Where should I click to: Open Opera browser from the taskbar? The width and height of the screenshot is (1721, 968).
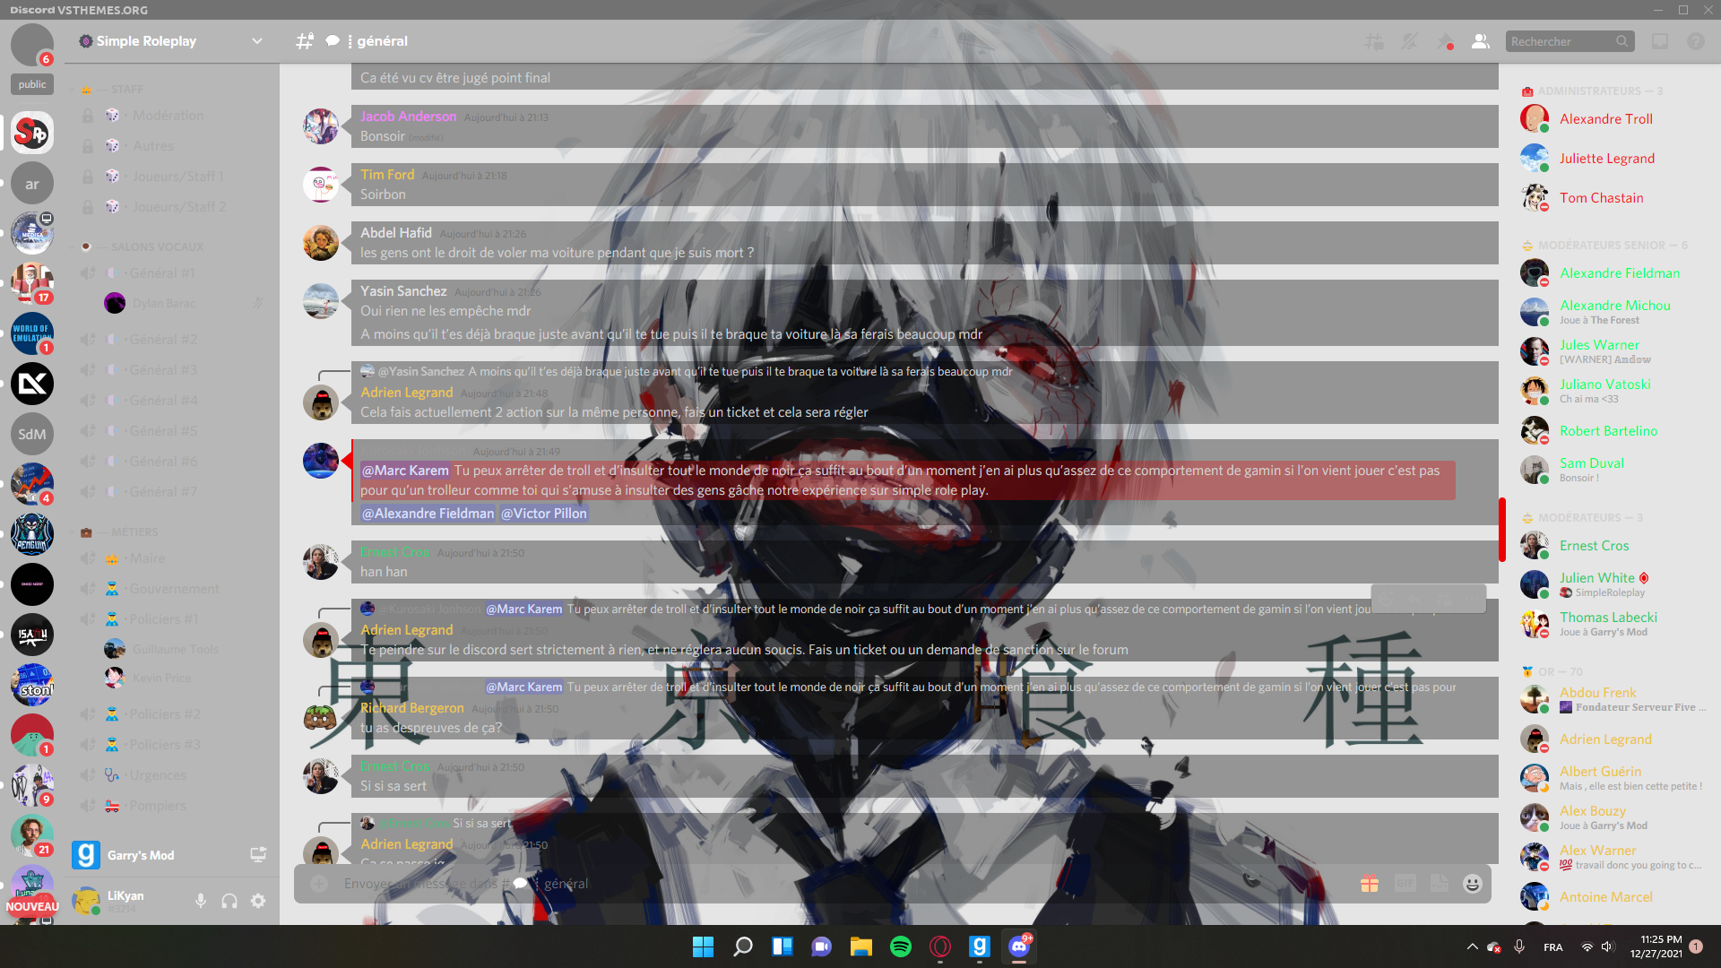pyautogui.click(x=940, y=946)
